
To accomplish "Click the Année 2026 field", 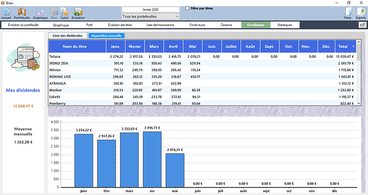I will click(x=151, y=10).
